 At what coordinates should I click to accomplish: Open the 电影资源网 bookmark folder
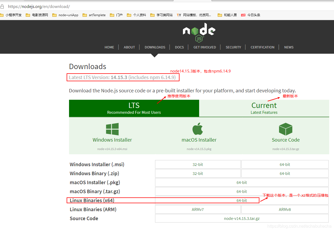[37, 15]
